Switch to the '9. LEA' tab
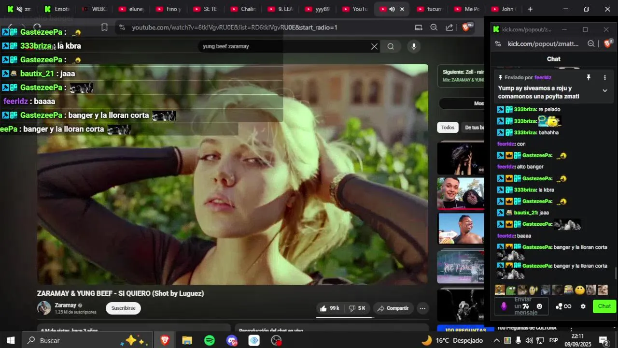The width and height of the screenshot is (618, 348). tap(280, 9)
